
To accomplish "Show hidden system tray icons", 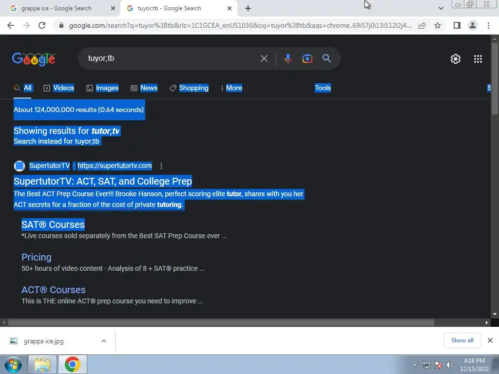I will [414, 365].
